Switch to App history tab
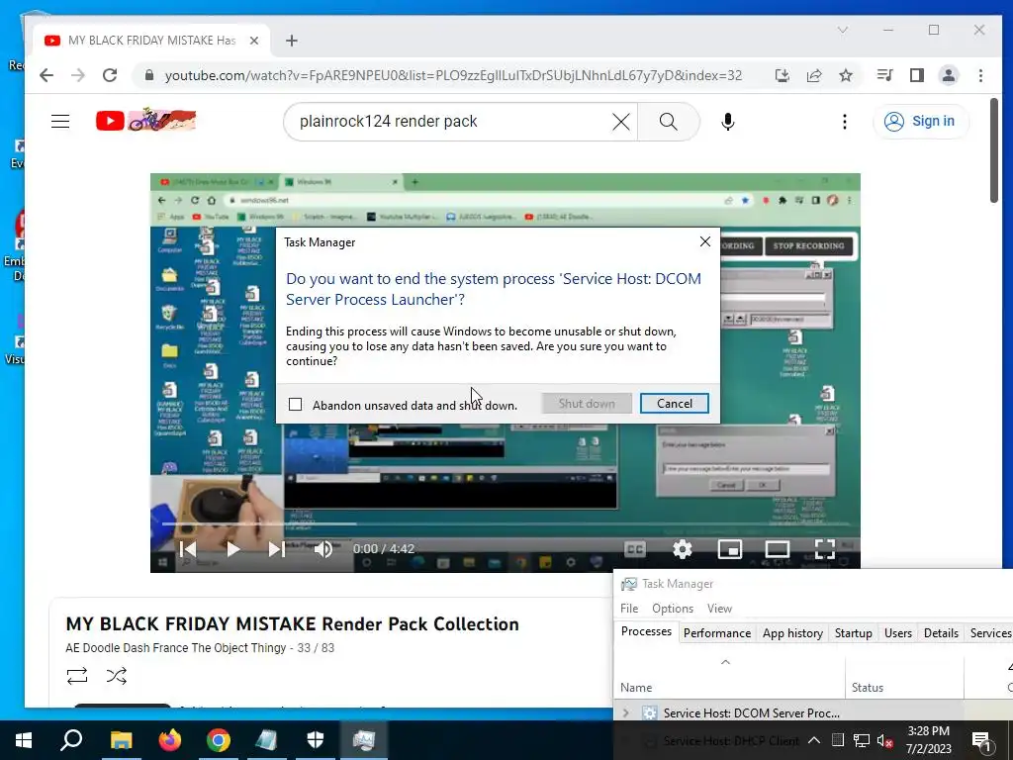Viewport: 1013px width, 760px height. point(792,633)
